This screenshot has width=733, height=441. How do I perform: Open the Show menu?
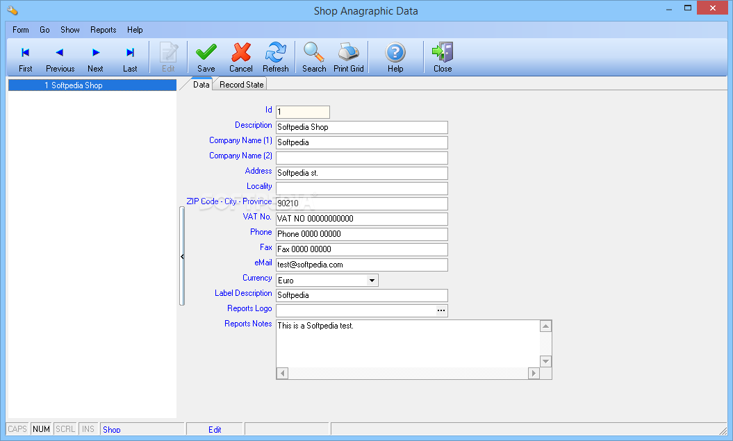click(69, 30)
